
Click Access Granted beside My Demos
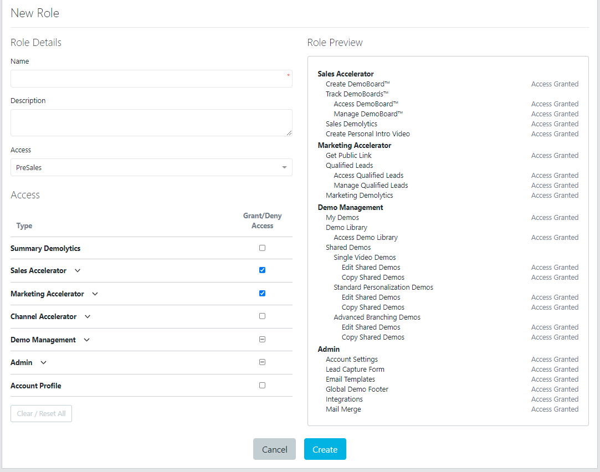click(x=555, y=217)
